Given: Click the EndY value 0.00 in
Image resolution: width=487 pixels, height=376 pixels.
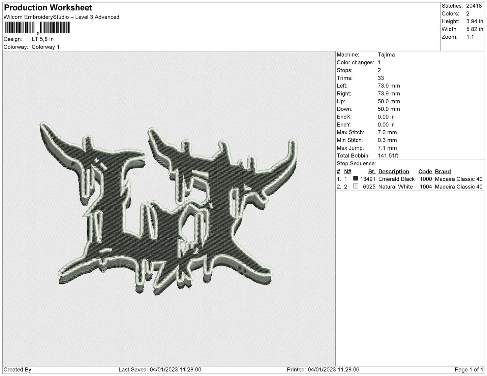Looking at the screenshot, I should point(386,124).
